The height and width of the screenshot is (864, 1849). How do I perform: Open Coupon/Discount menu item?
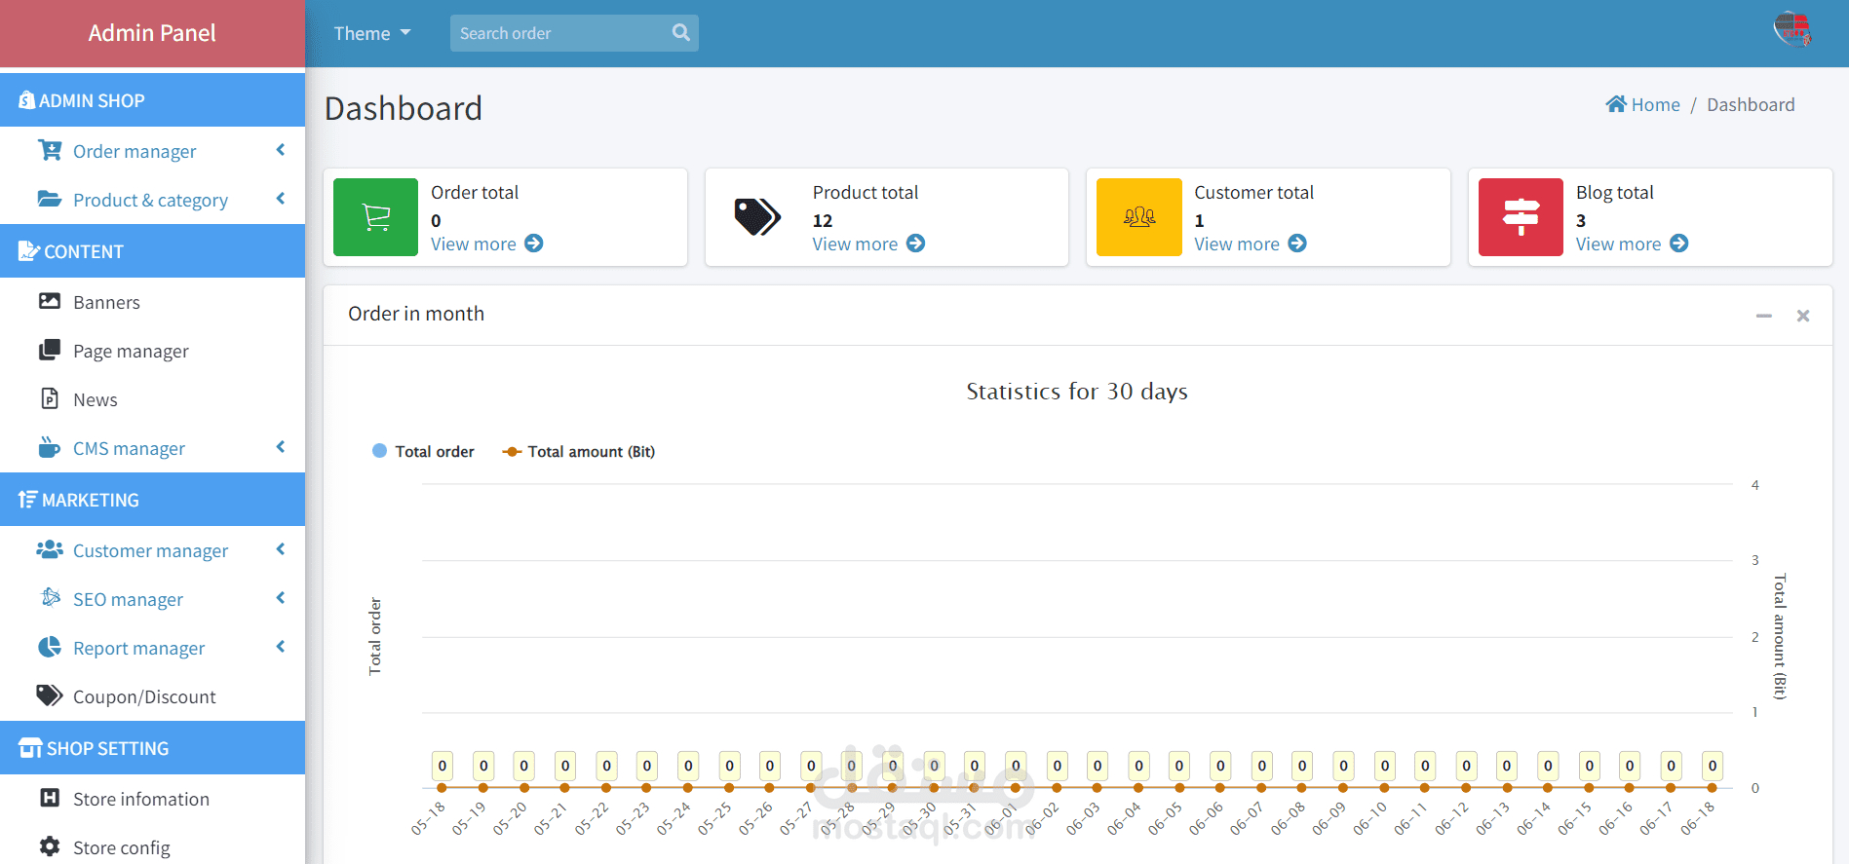point(152,696)
